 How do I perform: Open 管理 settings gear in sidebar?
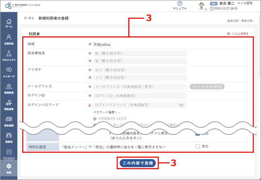[x=9, y=168]
